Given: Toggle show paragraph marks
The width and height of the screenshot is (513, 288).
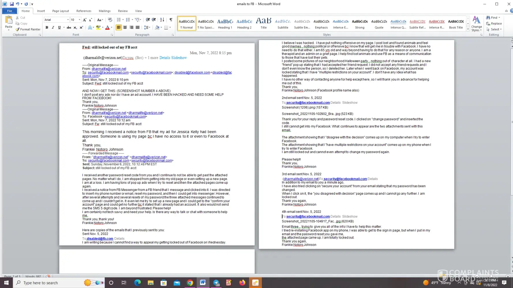Looking at the screenshot, I should click(171, 20).
